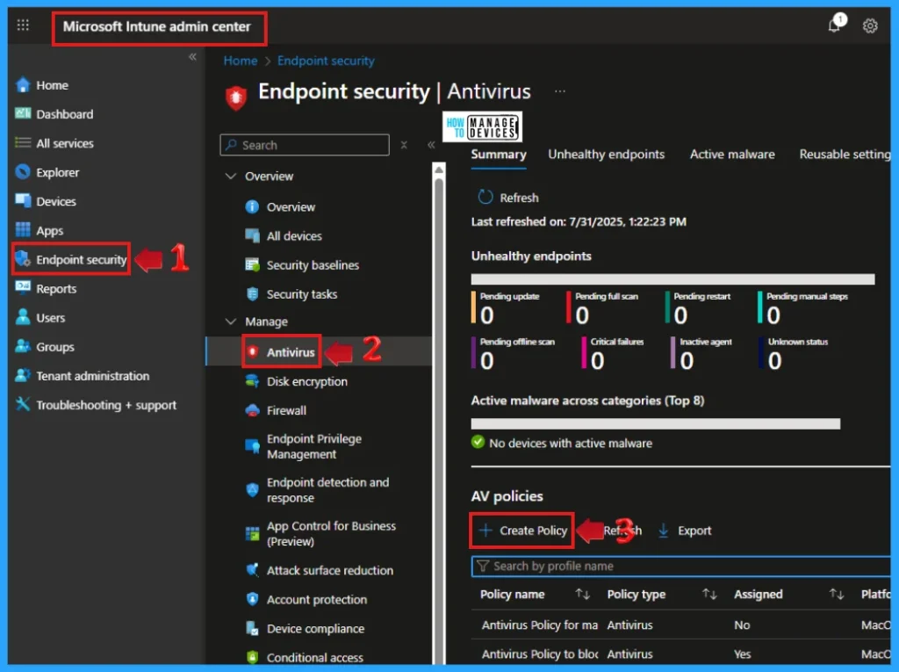Click the Home house icon in sidebar
Viewport: 899px width, 672px height.
click(22, 85)
